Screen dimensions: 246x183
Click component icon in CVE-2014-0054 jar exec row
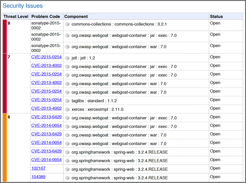67,127
